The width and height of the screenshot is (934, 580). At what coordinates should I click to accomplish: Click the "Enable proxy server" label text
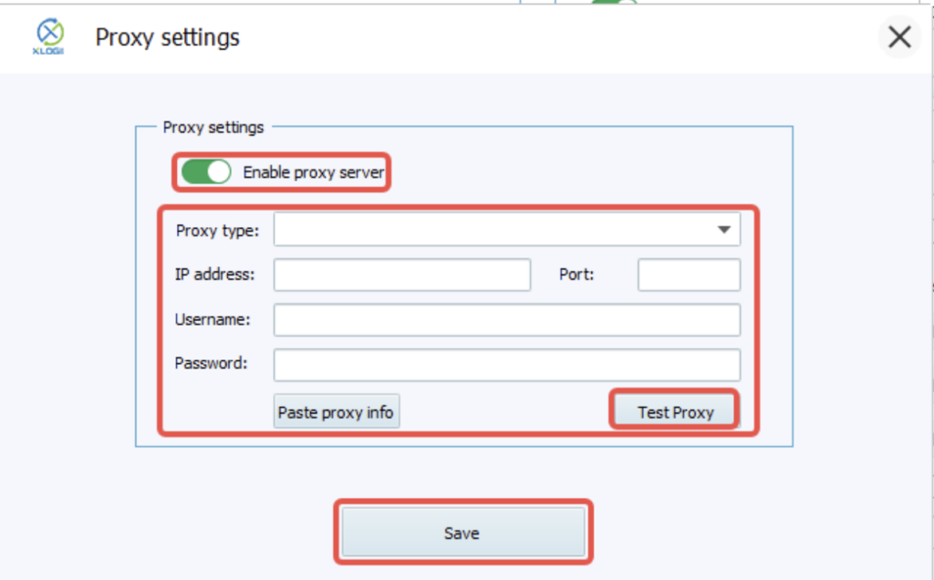tap(314, 172)
